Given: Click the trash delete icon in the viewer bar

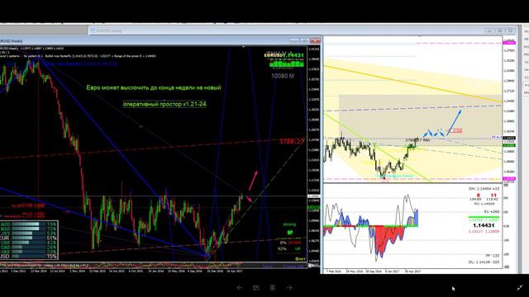Looking at the screenshot, I should pos(273,288).
